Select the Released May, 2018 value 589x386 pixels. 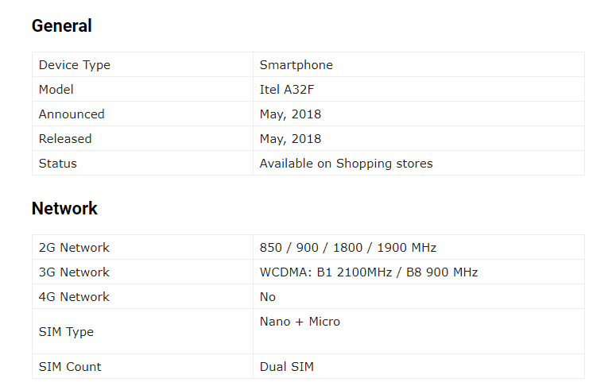pos(290,138)
